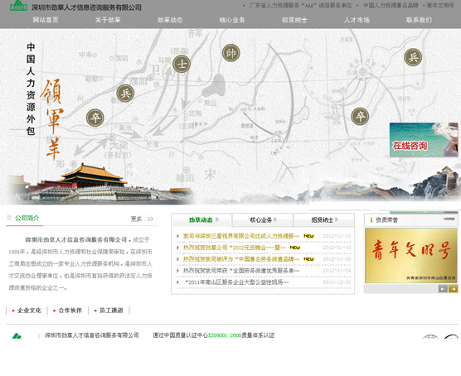Click the arrow beside 核心业务 tab label
461x376 pixels.
(x=275, y=219)
